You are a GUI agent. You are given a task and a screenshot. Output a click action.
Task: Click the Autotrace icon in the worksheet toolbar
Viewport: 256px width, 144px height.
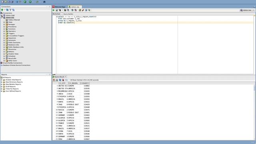[x=65, y=10]
